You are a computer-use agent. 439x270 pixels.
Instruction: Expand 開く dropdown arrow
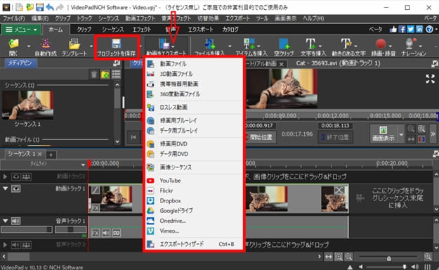pyautogui.click(x=29, y=46)
